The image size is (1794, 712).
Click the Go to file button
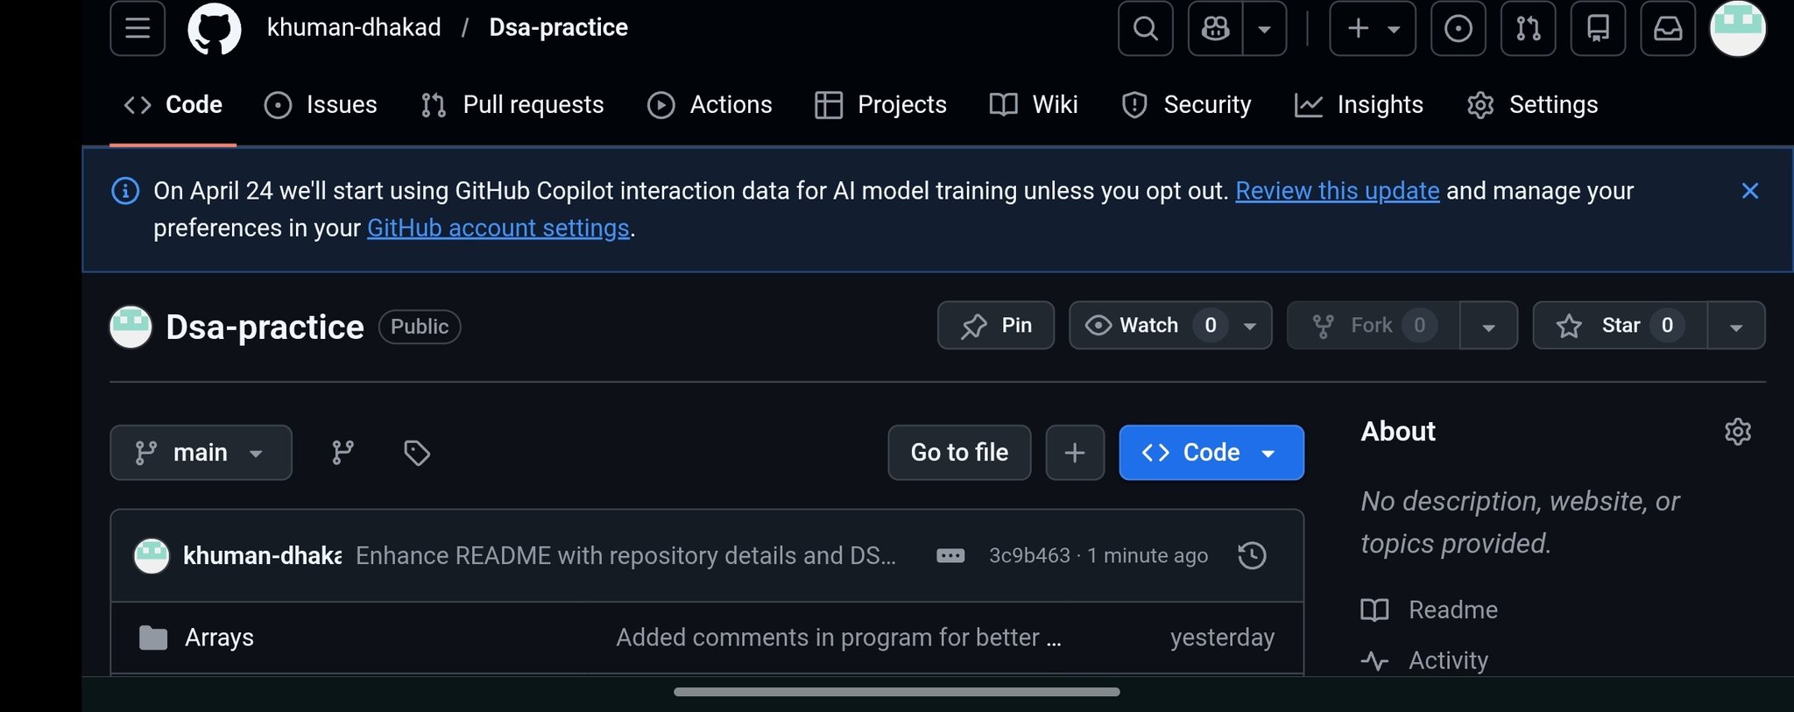(x=959, y=452)
